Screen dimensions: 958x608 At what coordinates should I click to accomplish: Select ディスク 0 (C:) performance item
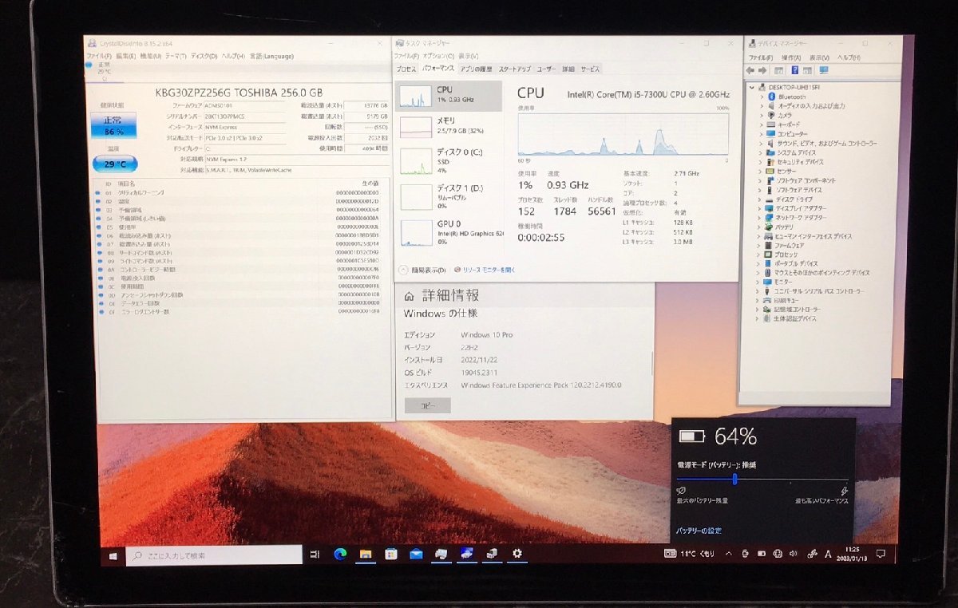(449, 161)
